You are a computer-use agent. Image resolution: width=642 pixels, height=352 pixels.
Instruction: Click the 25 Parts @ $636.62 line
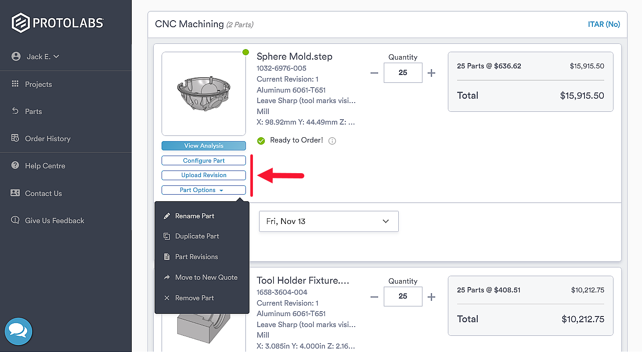click(x=489, y=66)
